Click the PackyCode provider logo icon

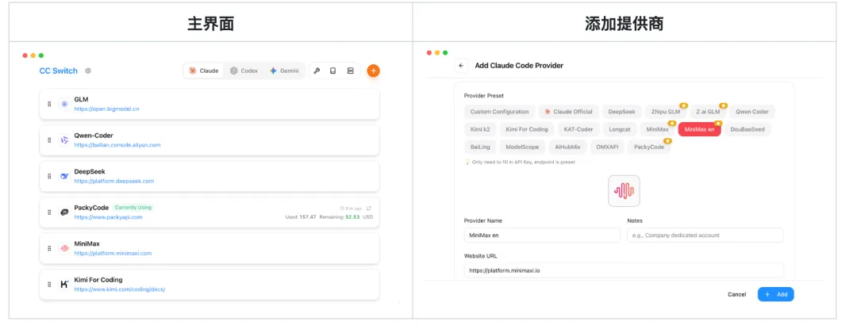[64, 212]
